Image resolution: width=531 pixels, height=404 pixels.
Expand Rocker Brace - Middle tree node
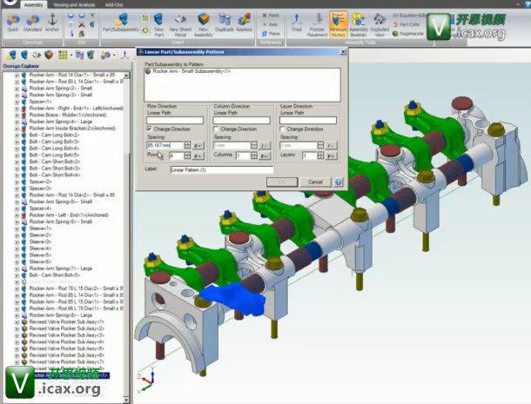(17, 115)
